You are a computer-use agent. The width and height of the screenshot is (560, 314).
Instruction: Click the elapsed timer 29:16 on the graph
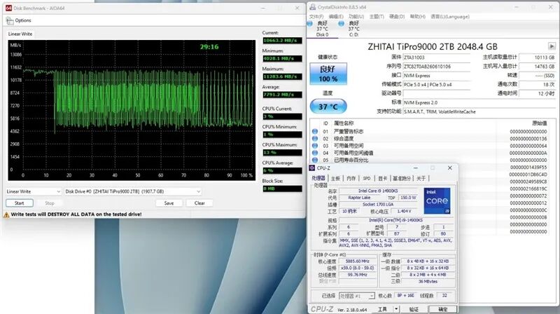(x=209, y=47)
